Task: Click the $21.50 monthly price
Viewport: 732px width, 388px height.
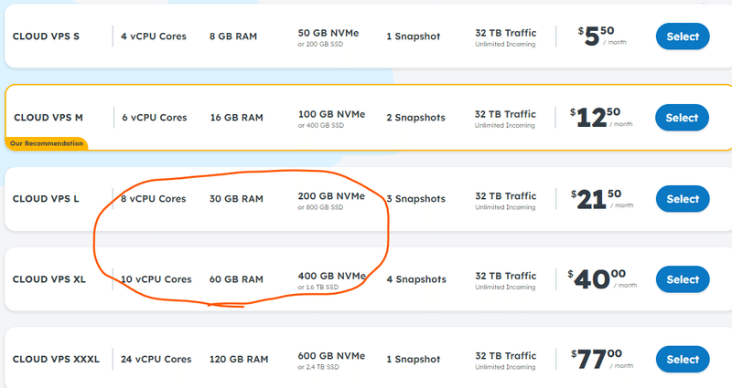Action: (601, 199)
